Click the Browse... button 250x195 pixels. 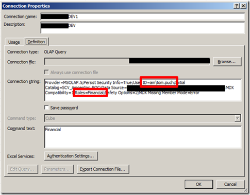227,62
